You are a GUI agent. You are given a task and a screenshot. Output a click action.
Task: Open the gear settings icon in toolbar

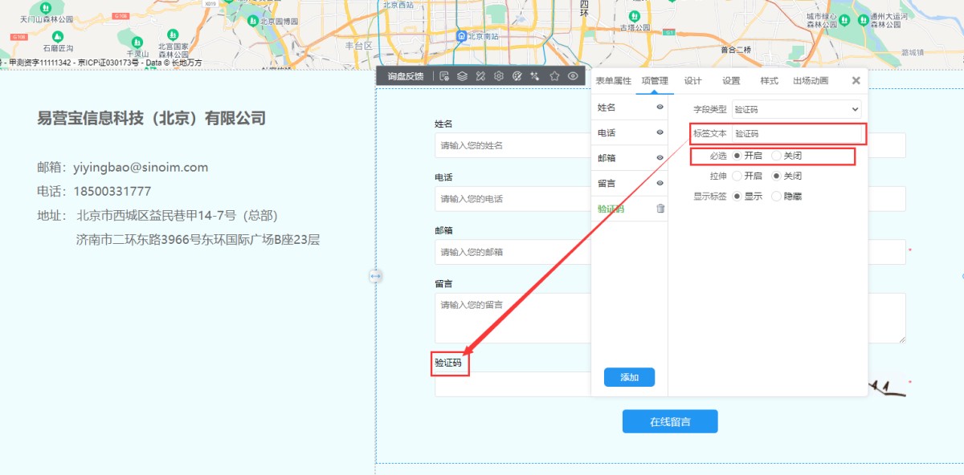499,76
